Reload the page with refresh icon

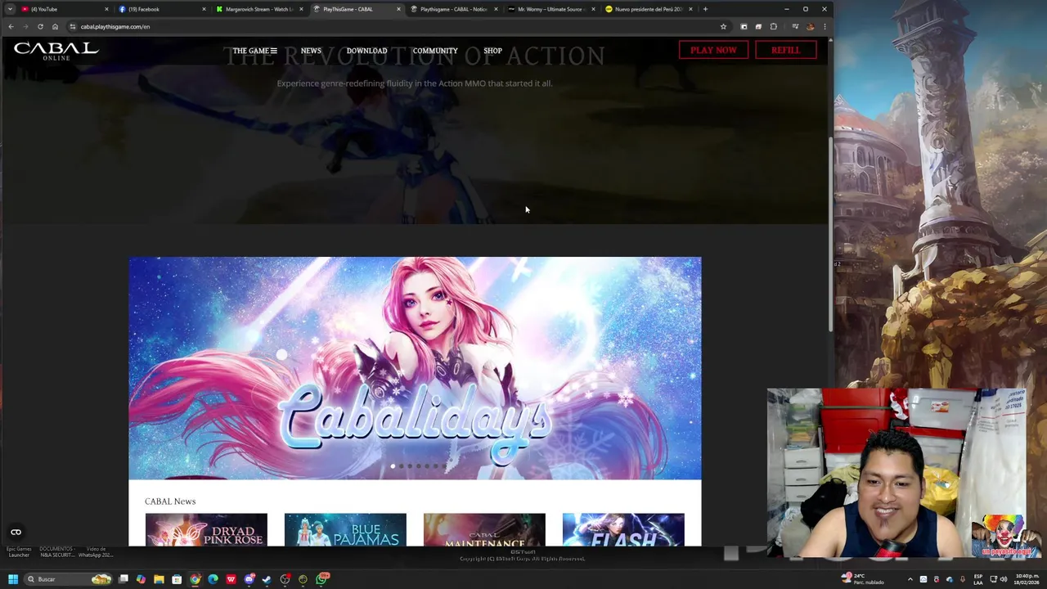pyautogui.click(x=40, y=26)
